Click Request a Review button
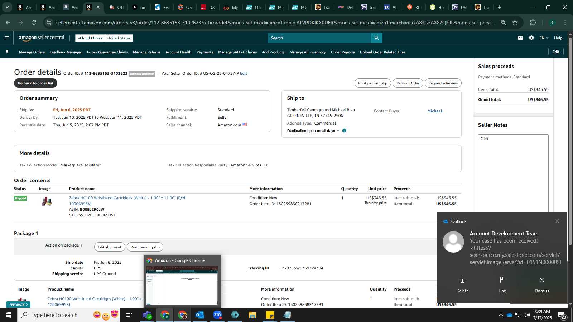The image size is (573, 322). 443,83
